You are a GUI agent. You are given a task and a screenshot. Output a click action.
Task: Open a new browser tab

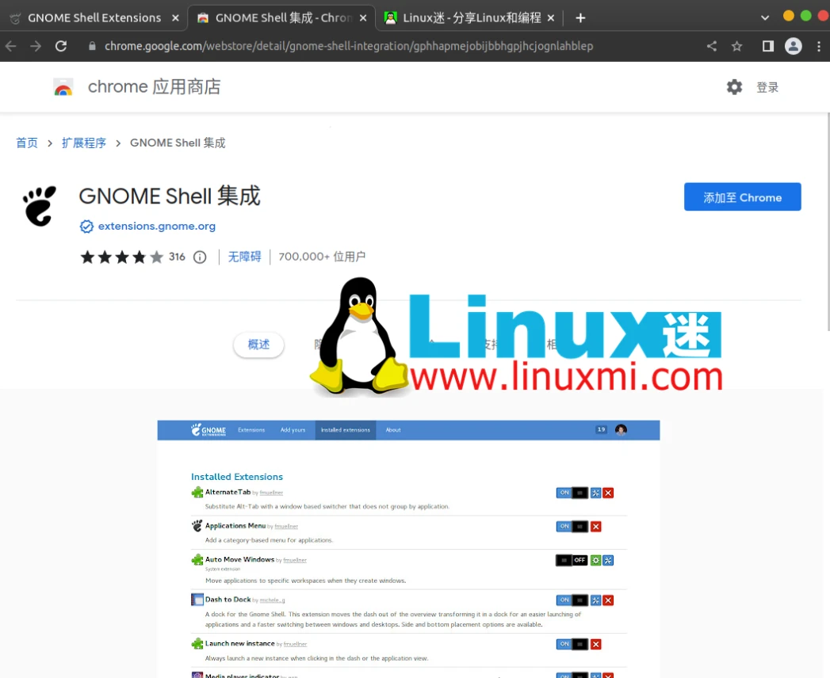pos(580,18)
